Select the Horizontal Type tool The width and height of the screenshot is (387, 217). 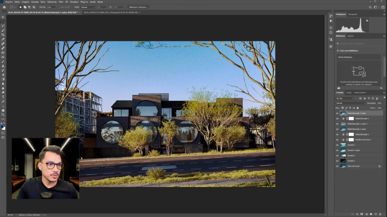coord(3,97)
